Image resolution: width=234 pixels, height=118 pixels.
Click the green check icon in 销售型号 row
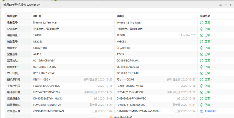tap(201, 42)
